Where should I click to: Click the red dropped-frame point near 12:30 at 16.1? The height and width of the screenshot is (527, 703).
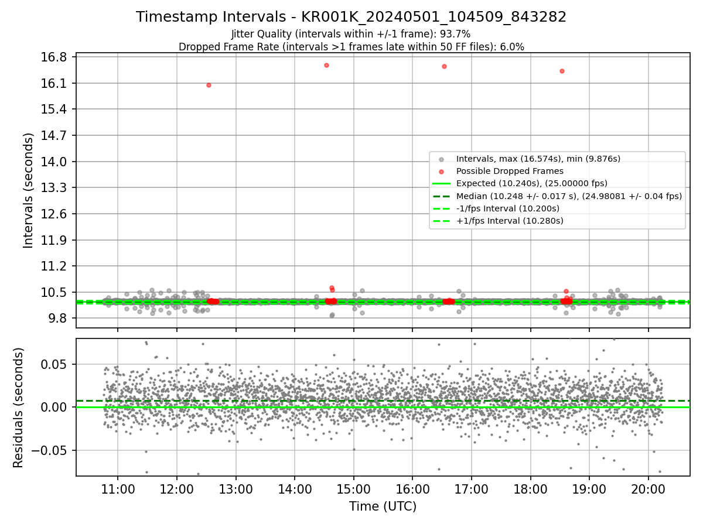[x=209, y=85]
